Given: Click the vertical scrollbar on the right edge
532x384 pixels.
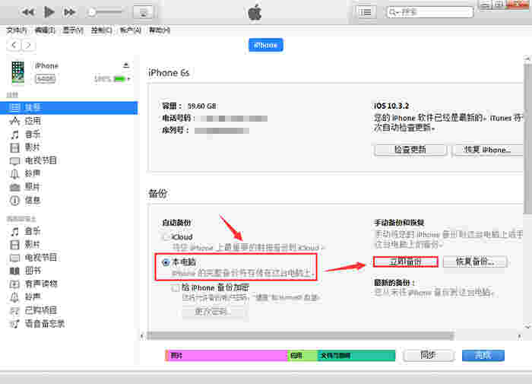Looking at the screenshot, I should [x=527, y=139].
